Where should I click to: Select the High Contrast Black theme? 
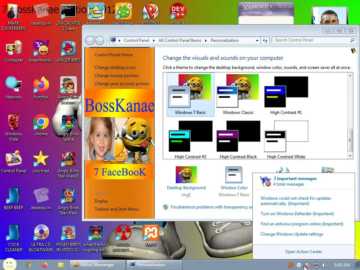coord(238,140)
